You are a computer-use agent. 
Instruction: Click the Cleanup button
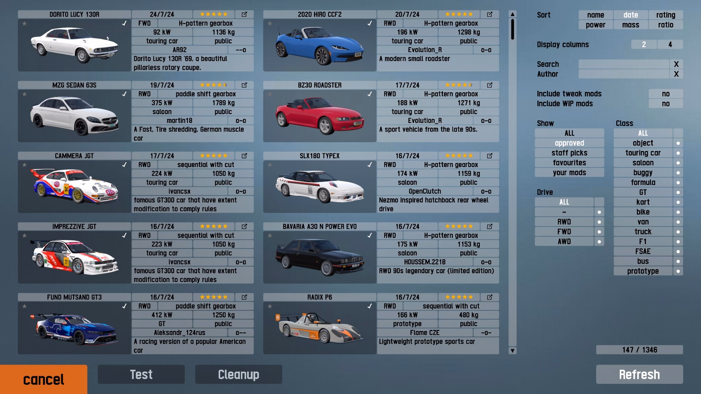tap(238, 374)
